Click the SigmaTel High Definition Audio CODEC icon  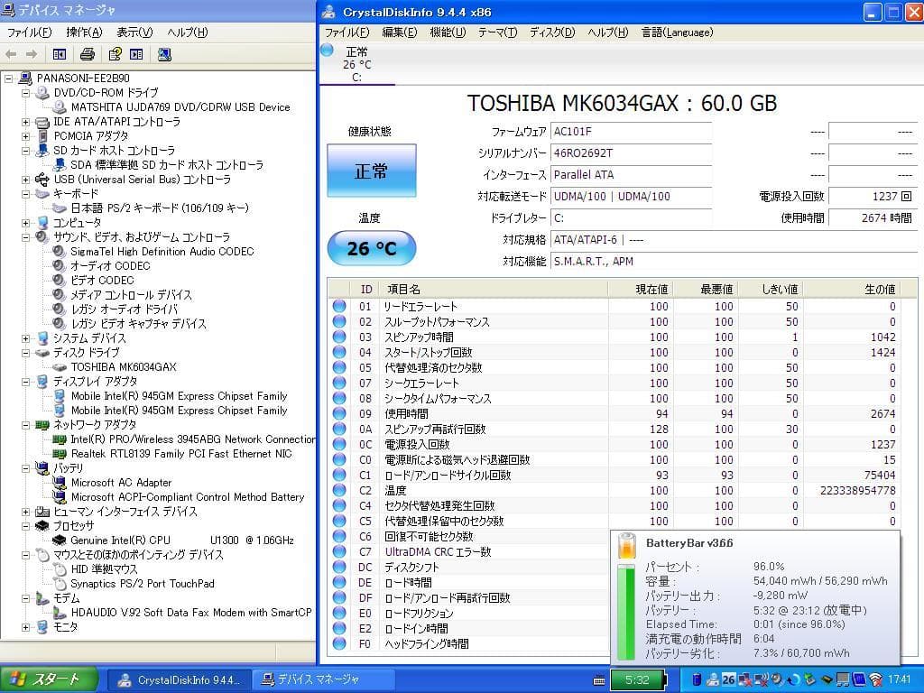click(x=59, y=251)
